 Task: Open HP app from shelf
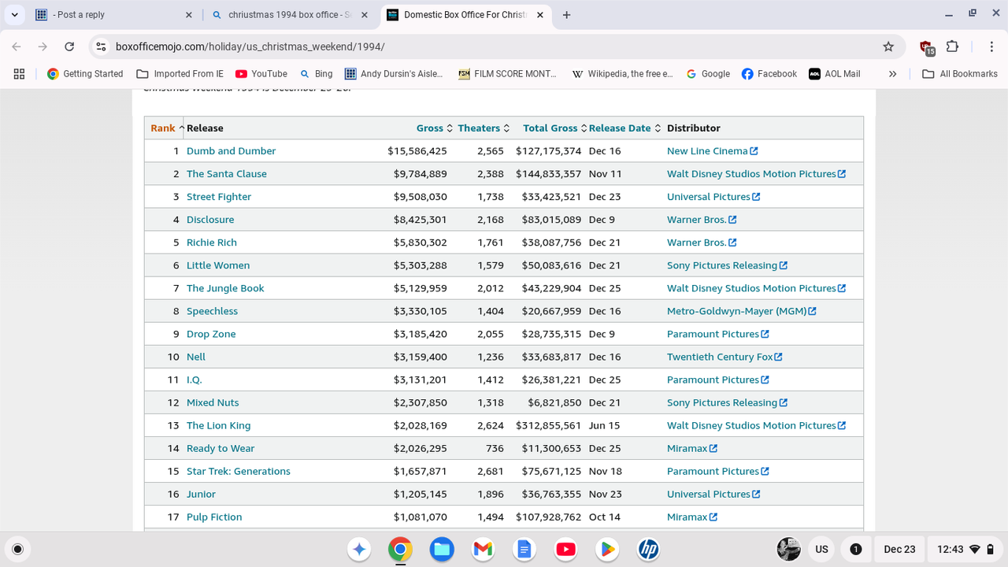pyautogui.click(x=647, y=549)
